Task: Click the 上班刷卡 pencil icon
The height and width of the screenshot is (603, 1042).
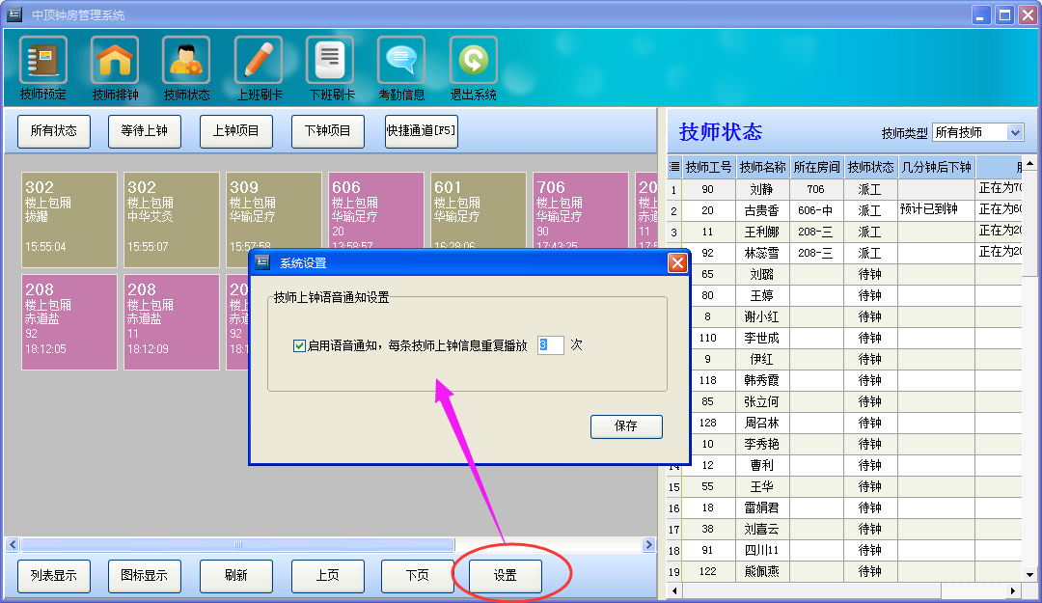Action: pos(258,61)
